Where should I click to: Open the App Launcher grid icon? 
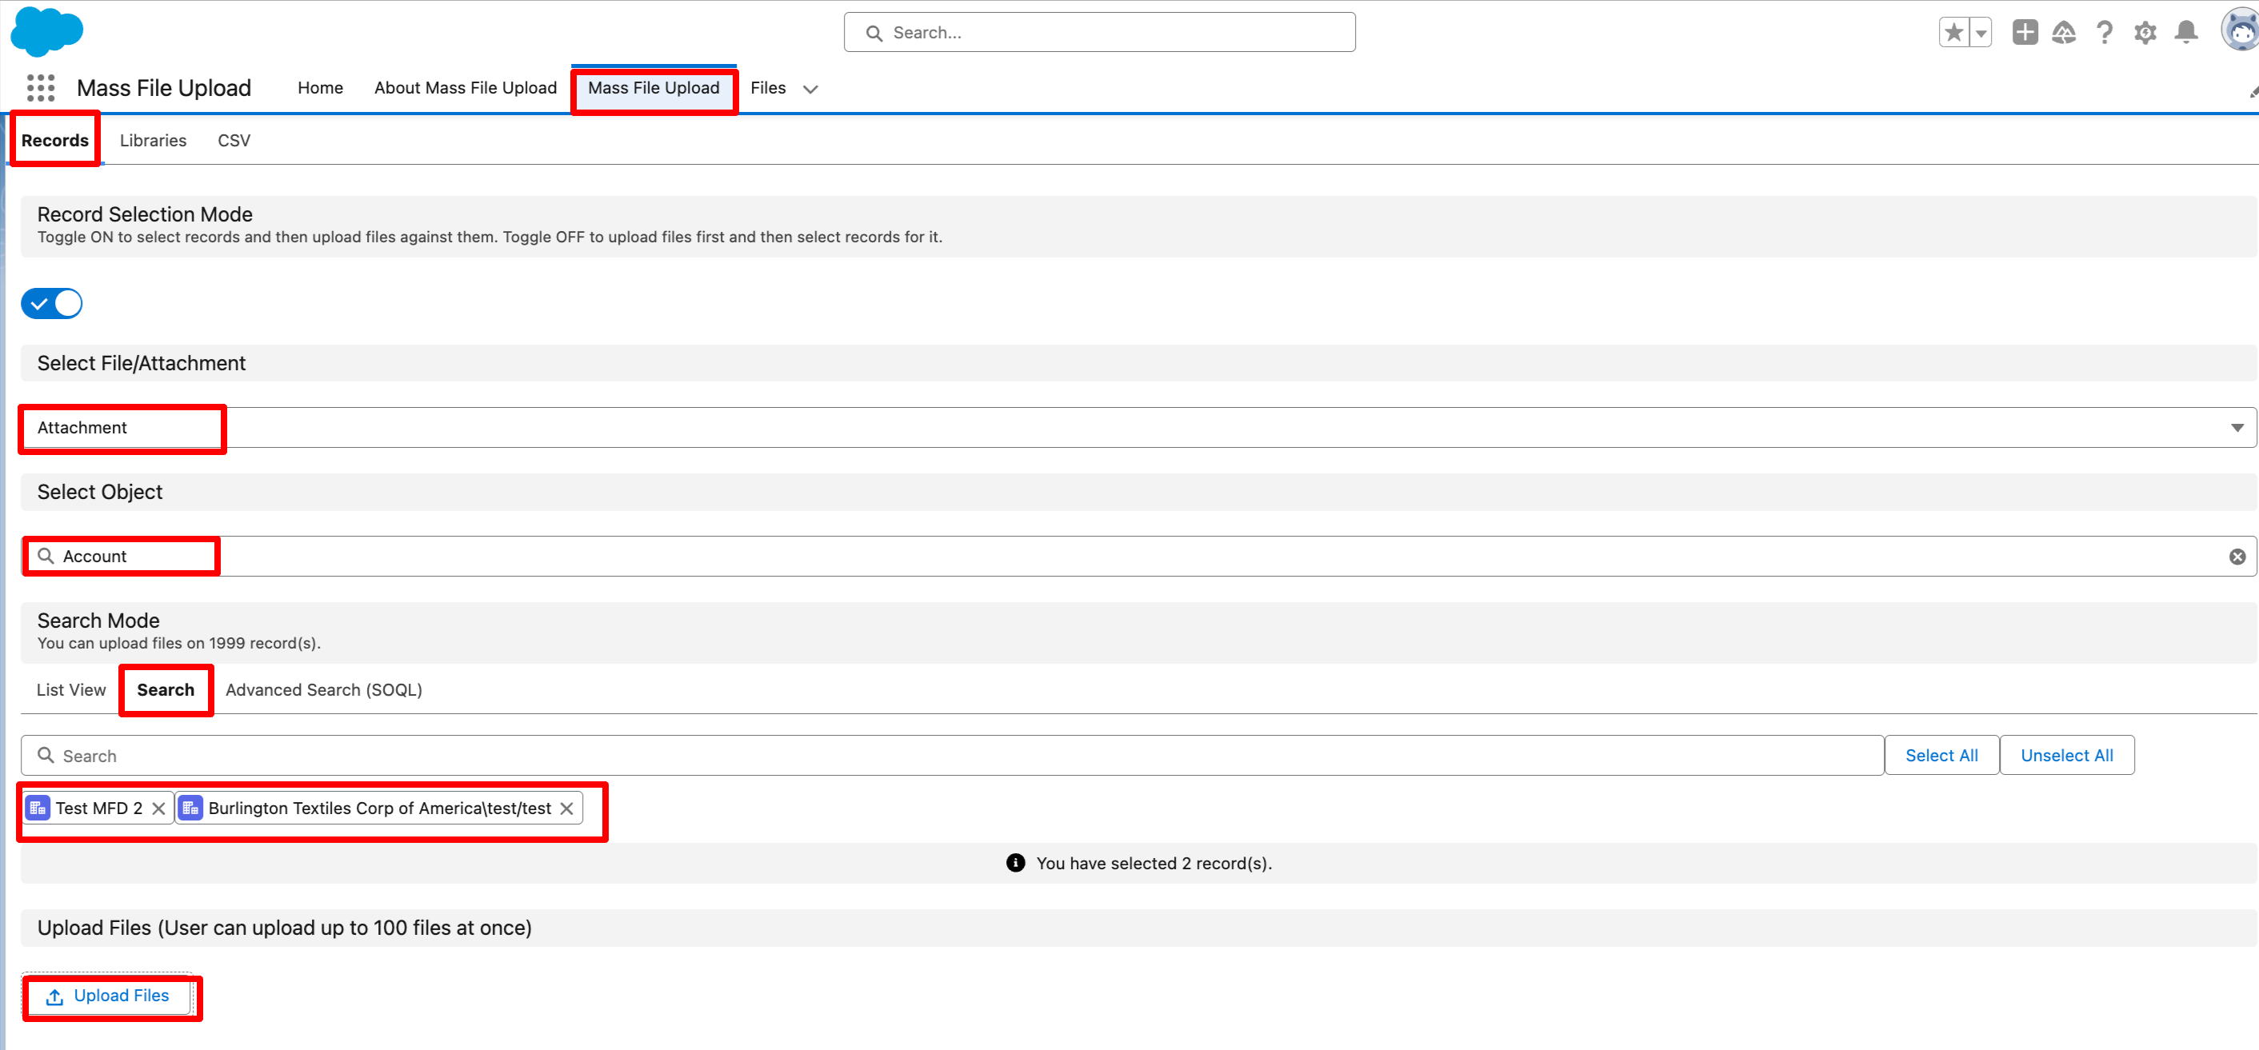pos(40,88)
